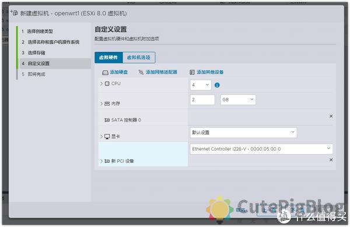Click the 显卡 monitor icon
This screenshot has height=227, width=350.
pos(107,137)
